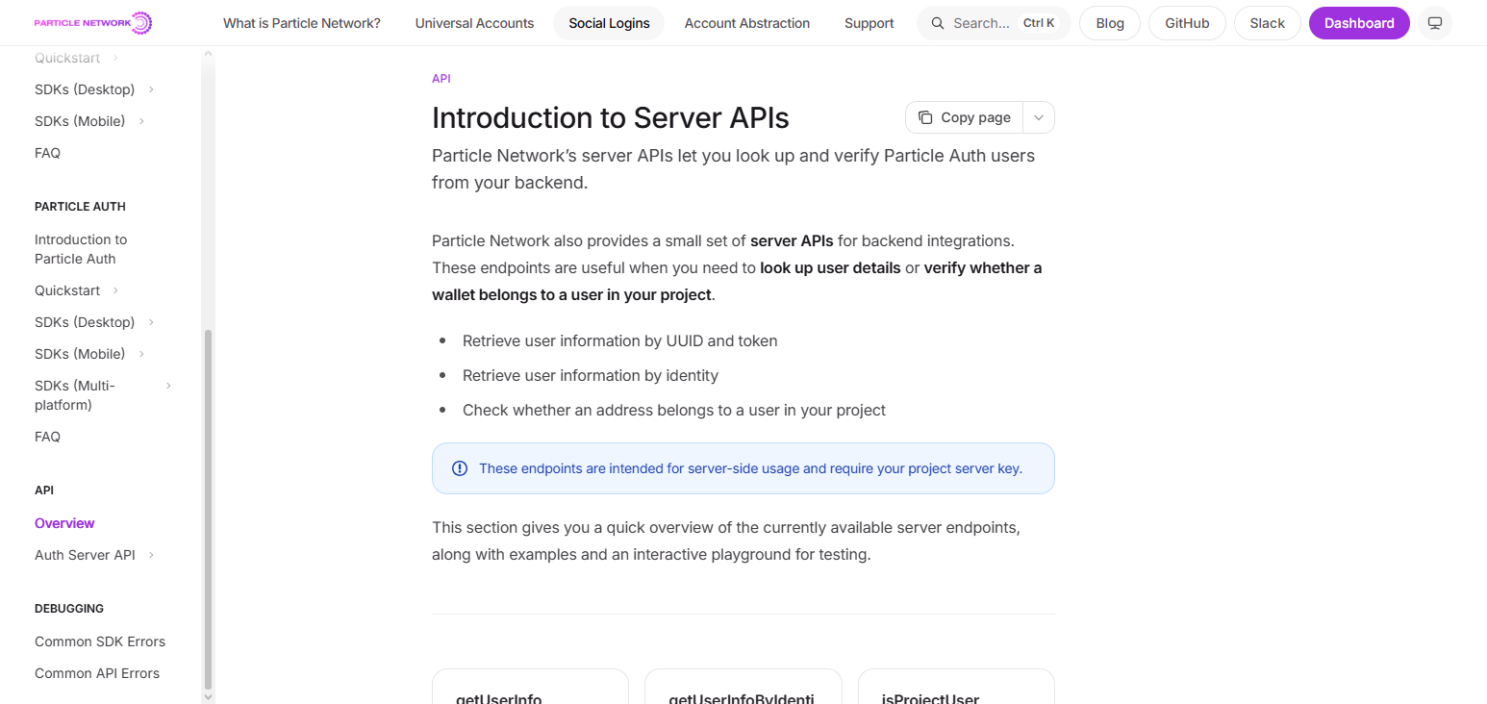
Task: Open the Copy page options dropdown arrow
Action: click(x=1039, y=117)
